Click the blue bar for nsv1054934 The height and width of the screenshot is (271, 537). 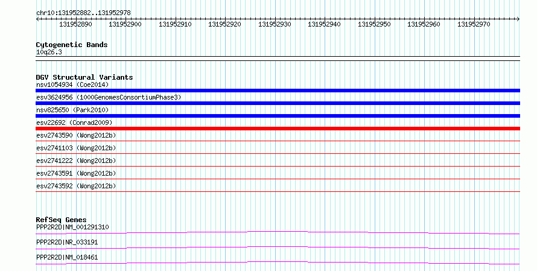pyautogui.click(x=278, y=91)
